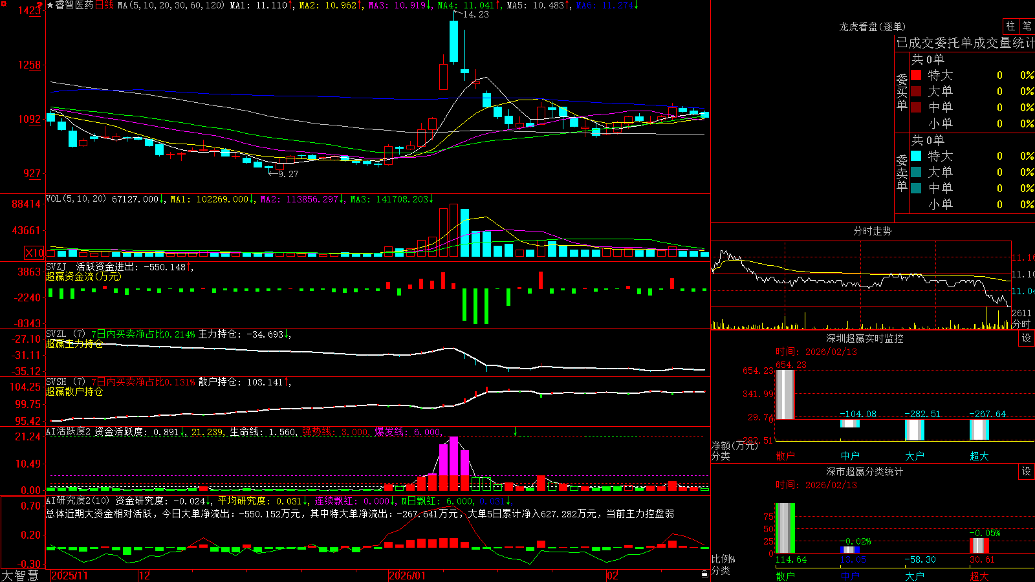Click the 超赢主力持仓 label
This screenshot has width=1035, height=582.
click(74, 343)
